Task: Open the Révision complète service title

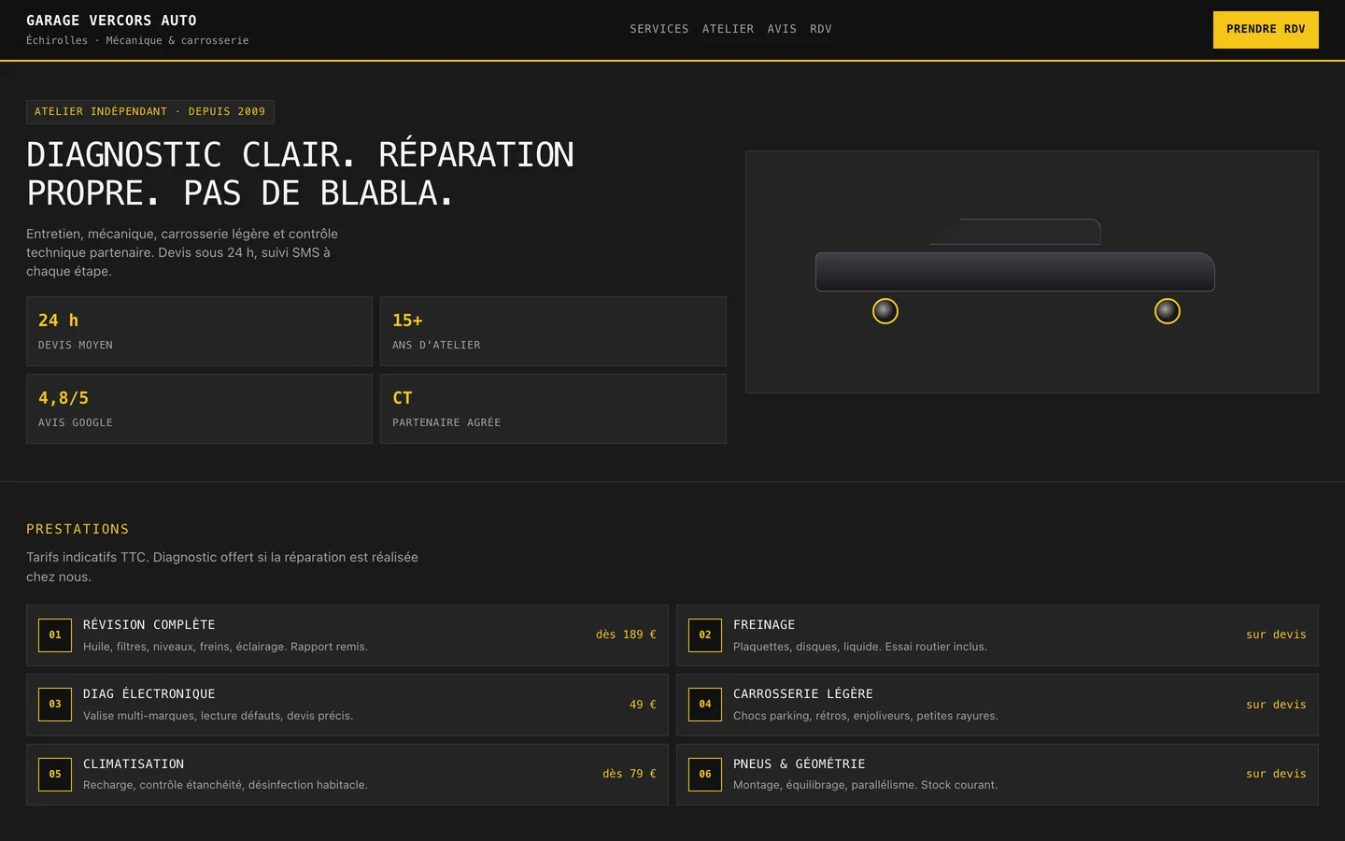Action: point(149,625)
